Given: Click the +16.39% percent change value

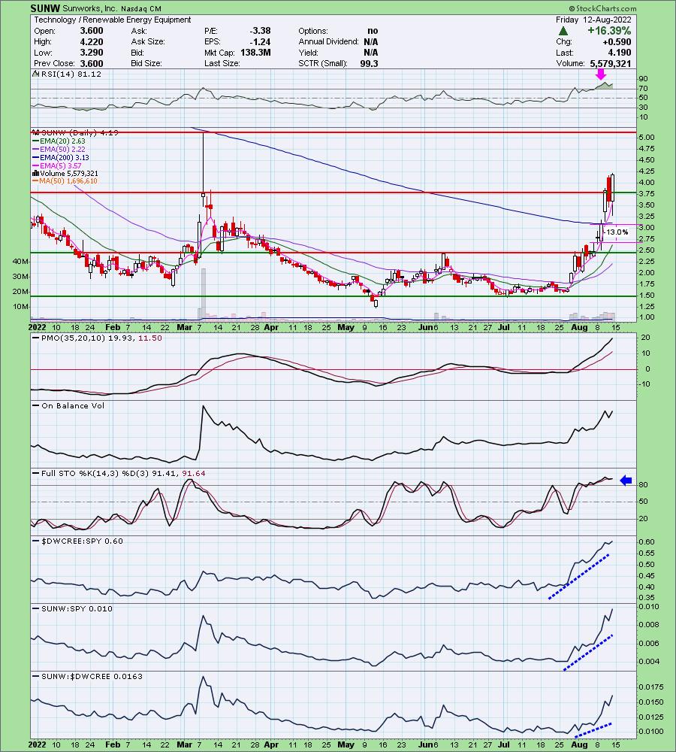Looking at the screenshot, I should (609, 31).
